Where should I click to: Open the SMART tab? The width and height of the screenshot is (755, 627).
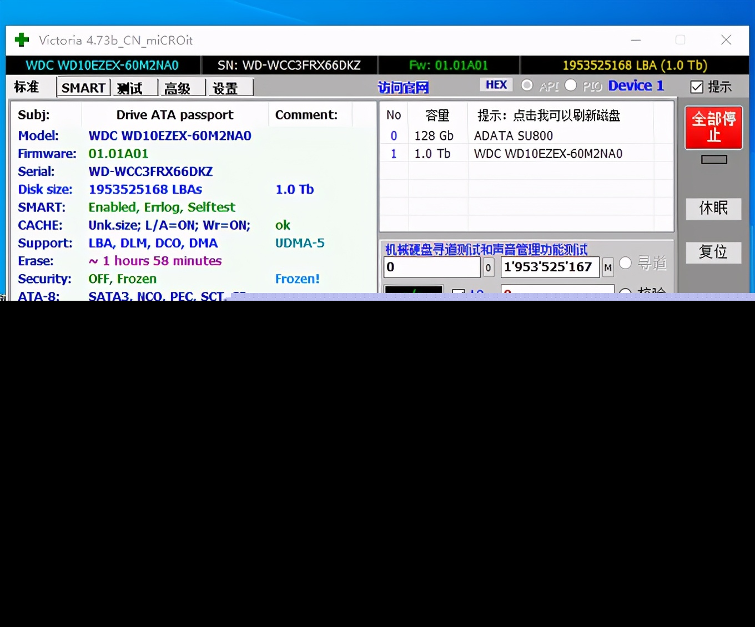pyautogui.click(x=83, y=88)
